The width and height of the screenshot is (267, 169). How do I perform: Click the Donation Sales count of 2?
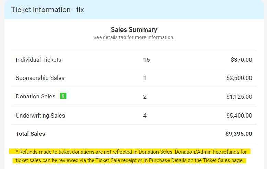pos(145,97)
